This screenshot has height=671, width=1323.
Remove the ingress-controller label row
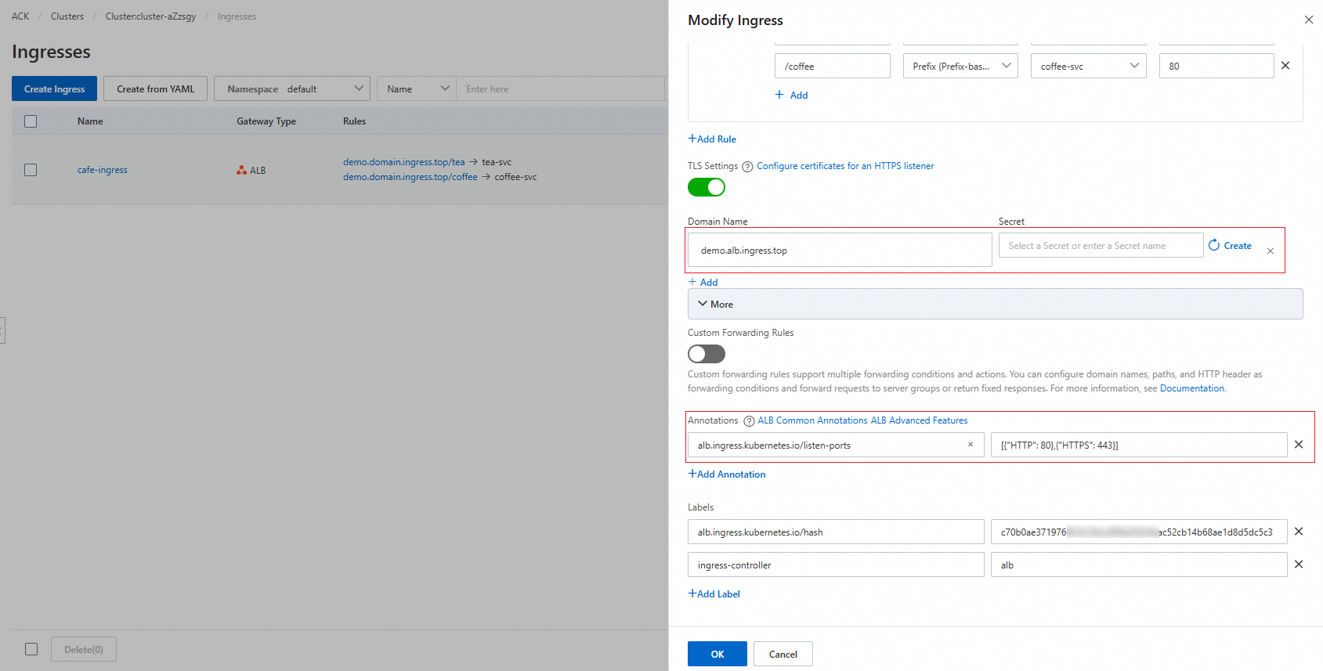point(1299,565)
